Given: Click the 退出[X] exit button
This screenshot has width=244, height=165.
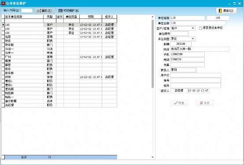Looking at the screenshot, I should (x=226, y=11).
